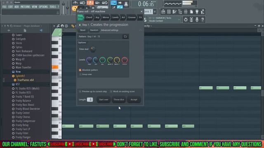
Task: Open the PATTERNS menu
Action: tap(25, 7)
